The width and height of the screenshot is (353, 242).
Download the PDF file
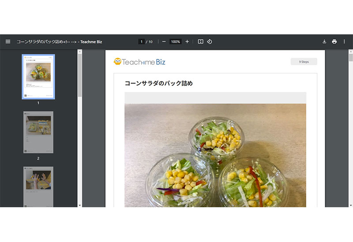click(x=324, y=42)
